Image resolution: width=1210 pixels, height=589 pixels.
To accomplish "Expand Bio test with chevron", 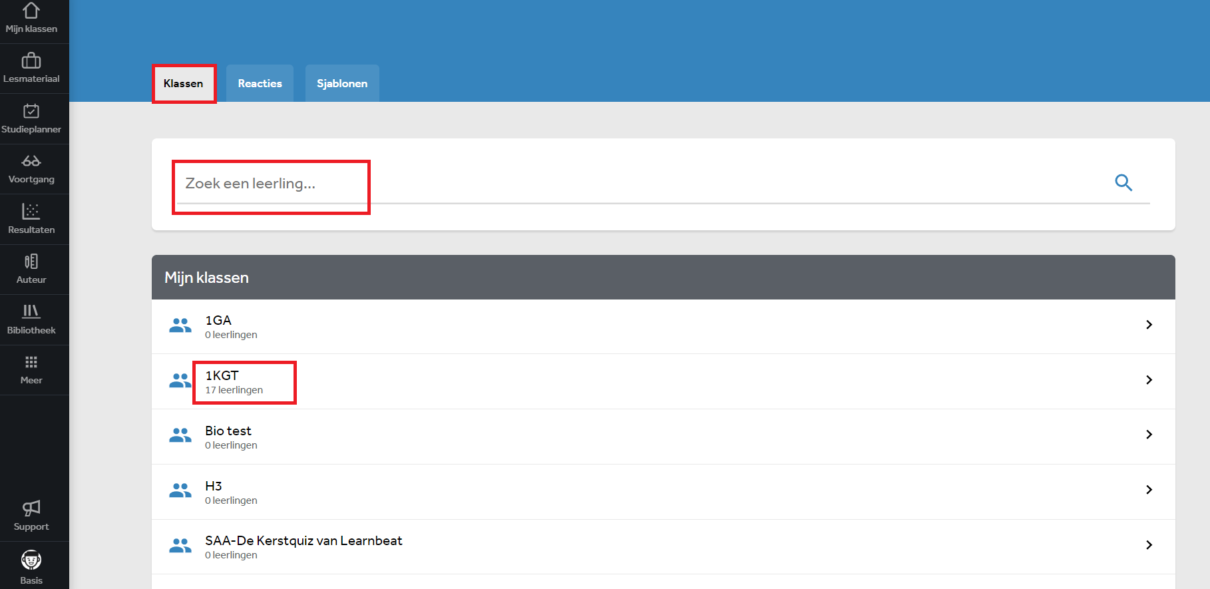I will click(x=1149, y=435).
